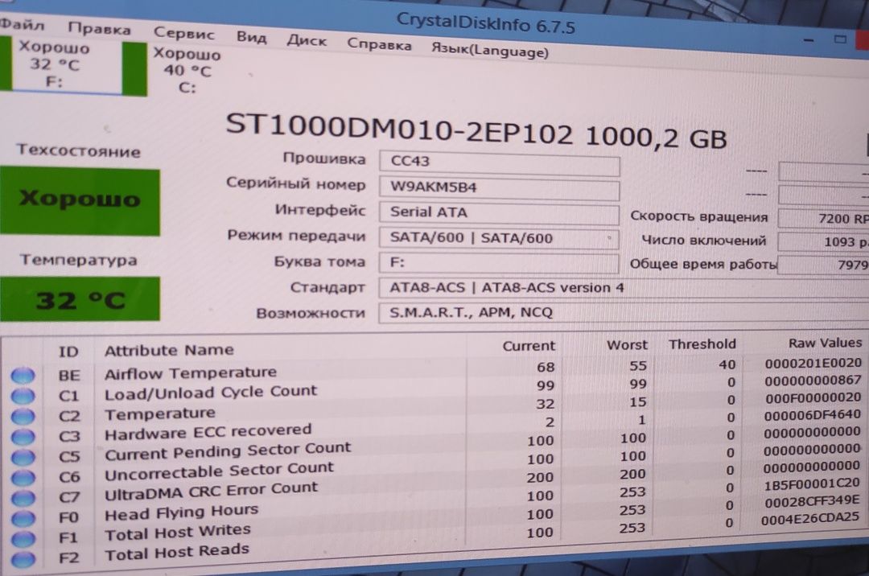869x576 pixels.
Task: Select the Current Pending Sector Count name
Action: (x=228, y=451)
